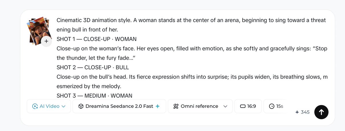Click the Omni reference label text
This screenshot has width=345, height=131.
click(x=200, y=106)
